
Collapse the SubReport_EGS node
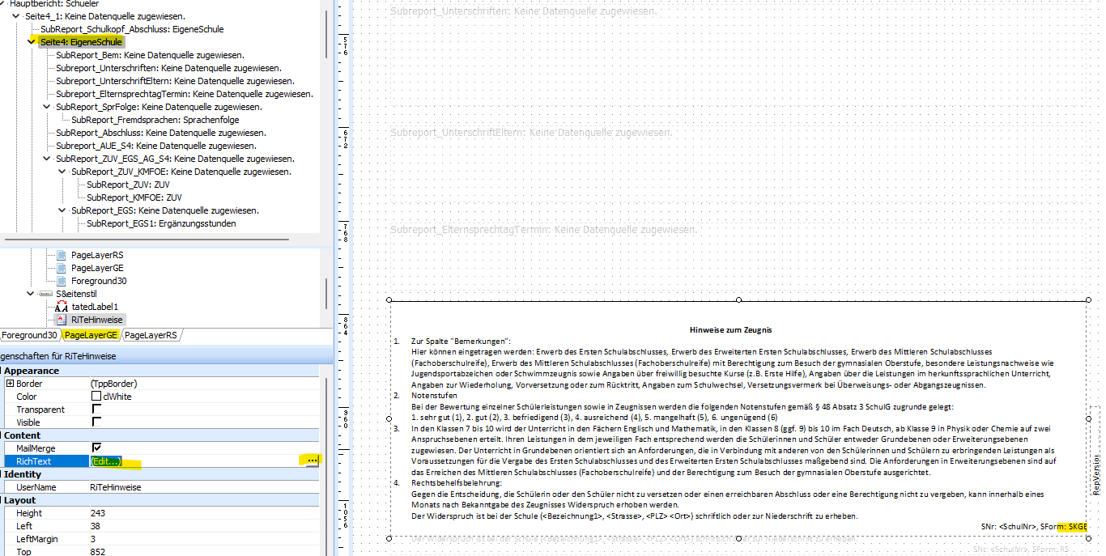click(63, 210)
